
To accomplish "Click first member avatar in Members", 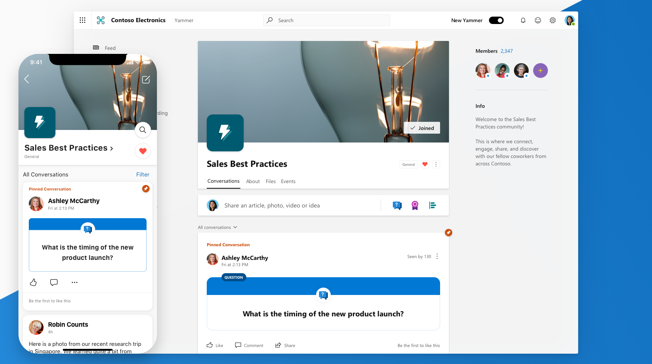I will (483, 71).
